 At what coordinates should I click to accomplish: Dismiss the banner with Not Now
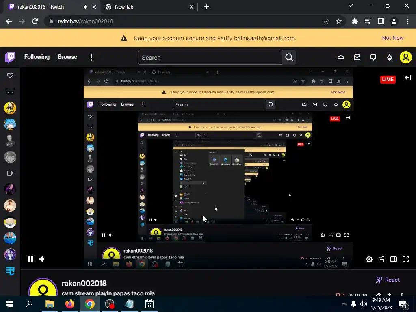393,38
